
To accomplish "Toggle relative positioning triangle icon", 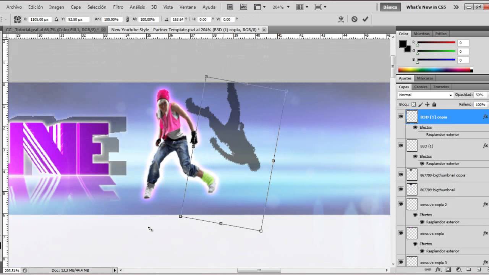I will [57, 19].
